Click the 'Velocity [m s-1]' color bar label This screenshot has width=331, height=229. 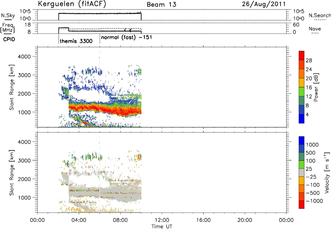pyautogui.click(x=327, y=172)
